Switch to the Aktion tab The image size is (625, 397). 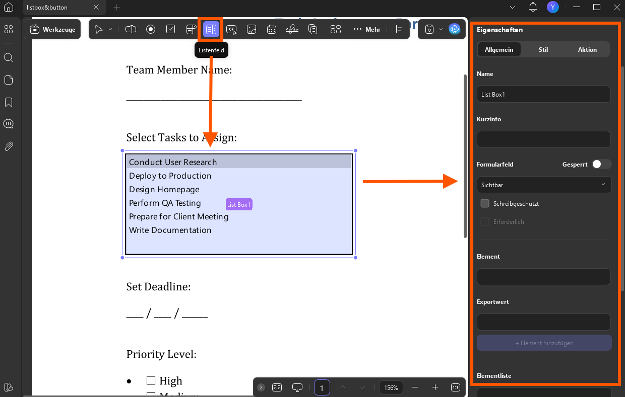[x=587, y=49]
